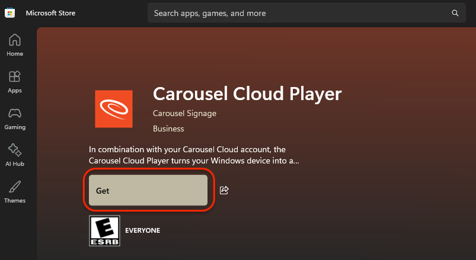Open the Carousel Signage publisher link

[x=184, y=114]
